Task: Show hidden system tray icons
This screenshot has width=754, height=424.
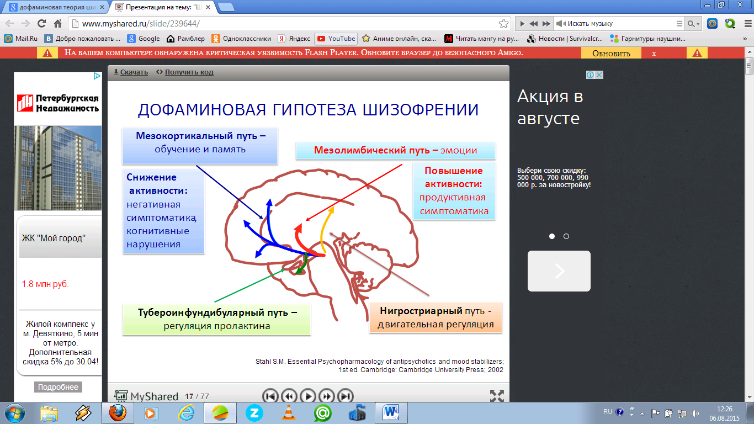Action: click(x=641, y=412)
